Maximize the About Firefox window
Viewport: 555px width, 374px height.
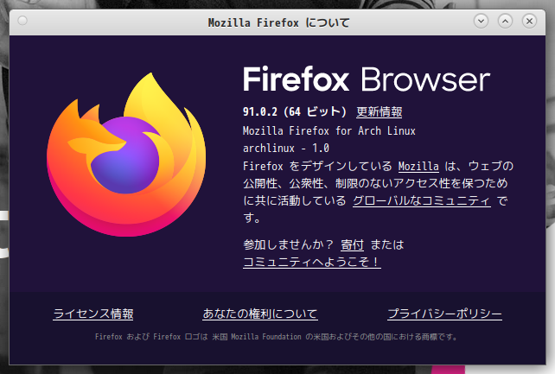coord(505,22)
